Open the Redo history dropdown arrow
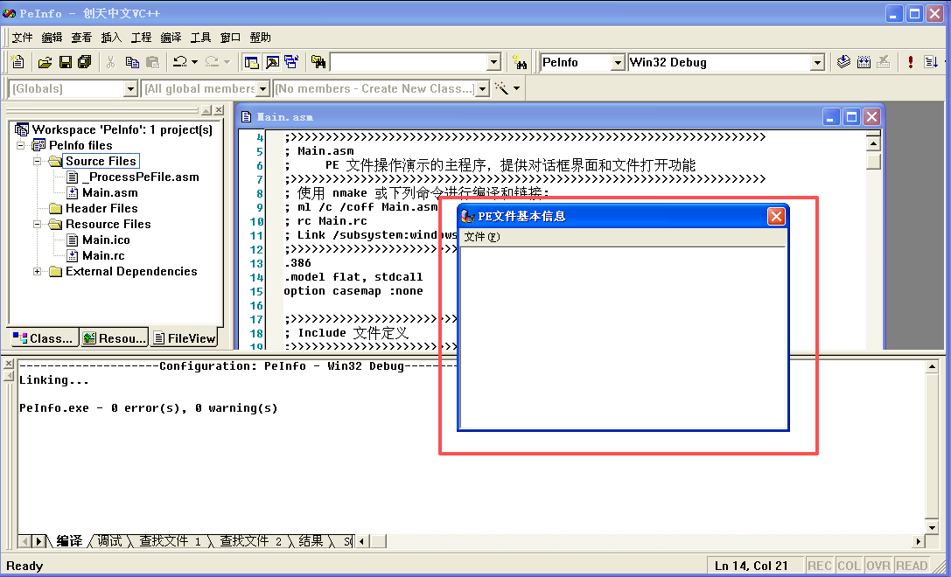Screen dimensions: 951x577 pos(227,62)
